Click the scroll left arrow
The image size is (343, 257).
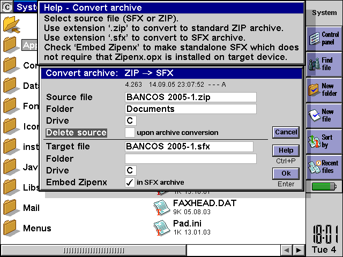click(x=286, y=250)
